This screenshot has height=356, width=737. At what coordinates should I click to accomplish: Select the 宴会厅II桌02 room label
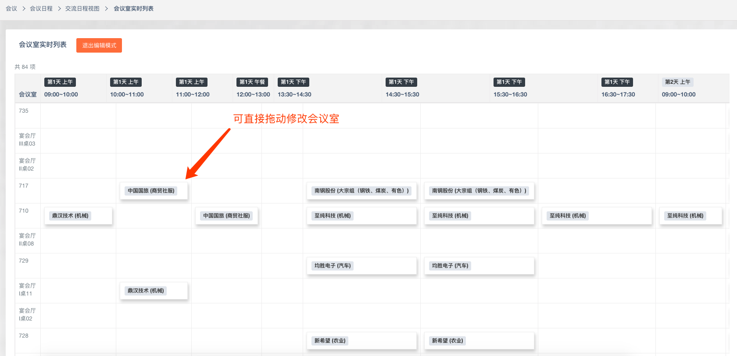[27, 165]
